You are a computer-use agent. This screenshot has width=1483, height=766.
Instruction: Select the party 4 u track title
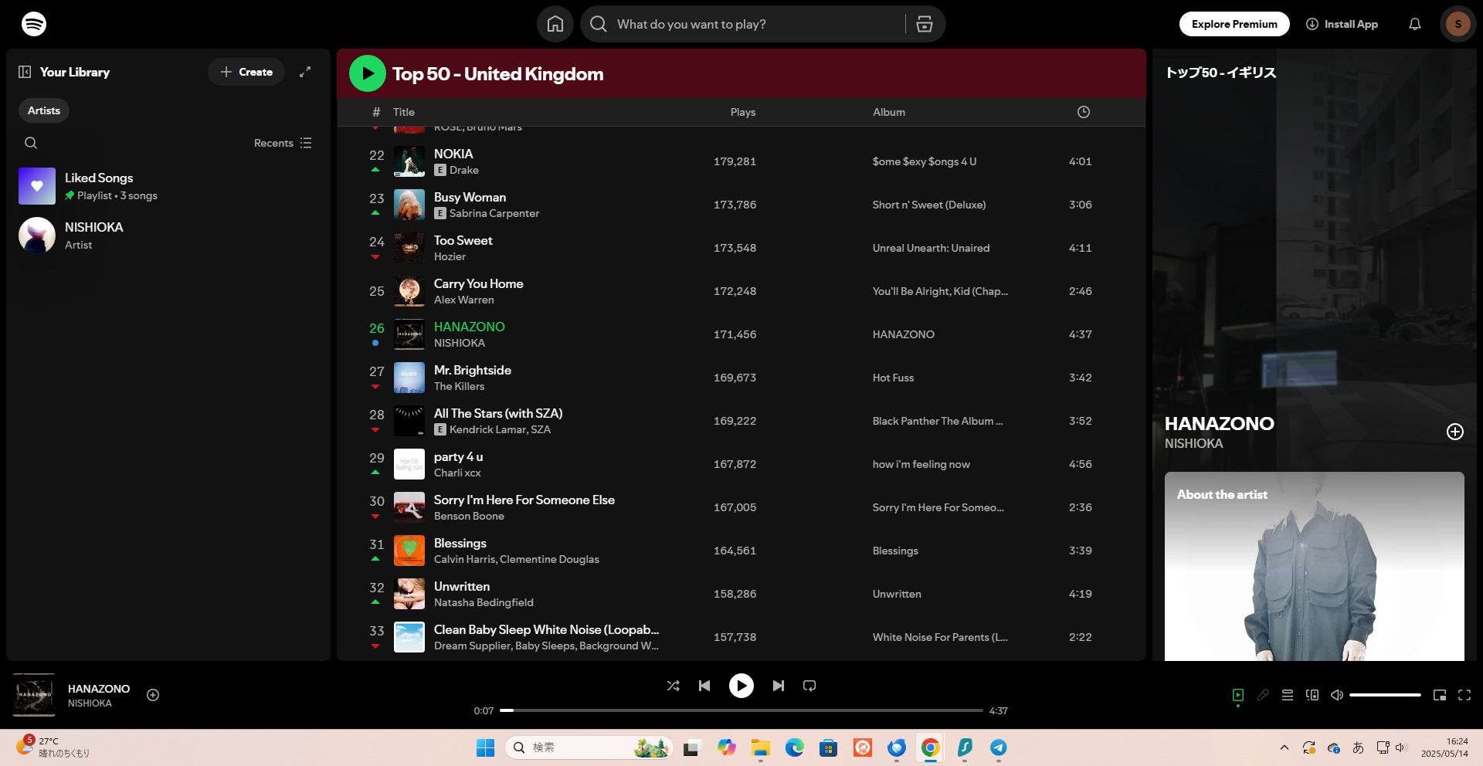(x=459, y=456)
